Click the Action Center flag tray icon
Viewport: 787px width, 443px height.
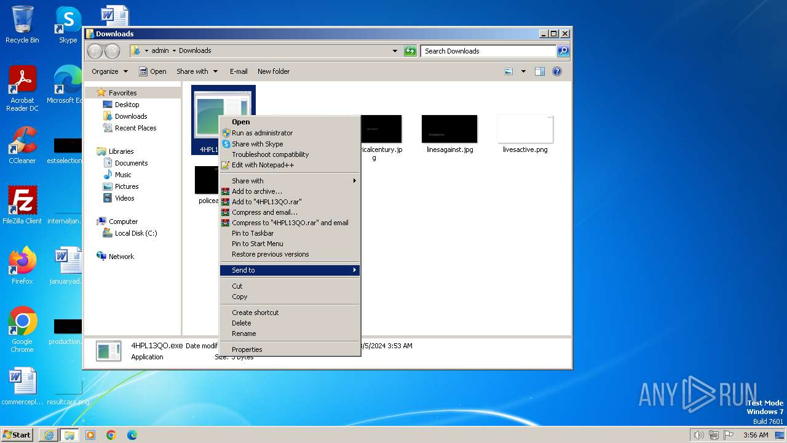729,435
